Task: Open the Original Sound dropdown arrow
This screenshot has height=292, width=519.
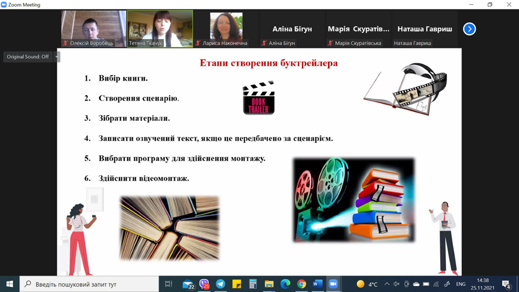Action: coord(57,56)
